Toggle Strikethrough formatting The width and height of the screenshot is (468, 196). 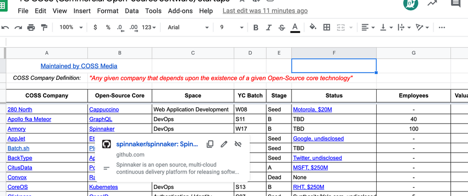[282, 28]
